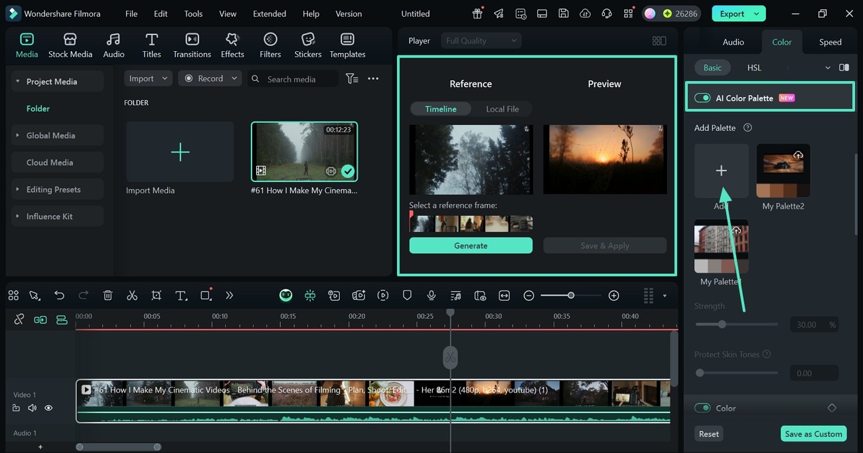Select the My Palette2 thumbnail
The image size is (863, 453).
point(783,171)
